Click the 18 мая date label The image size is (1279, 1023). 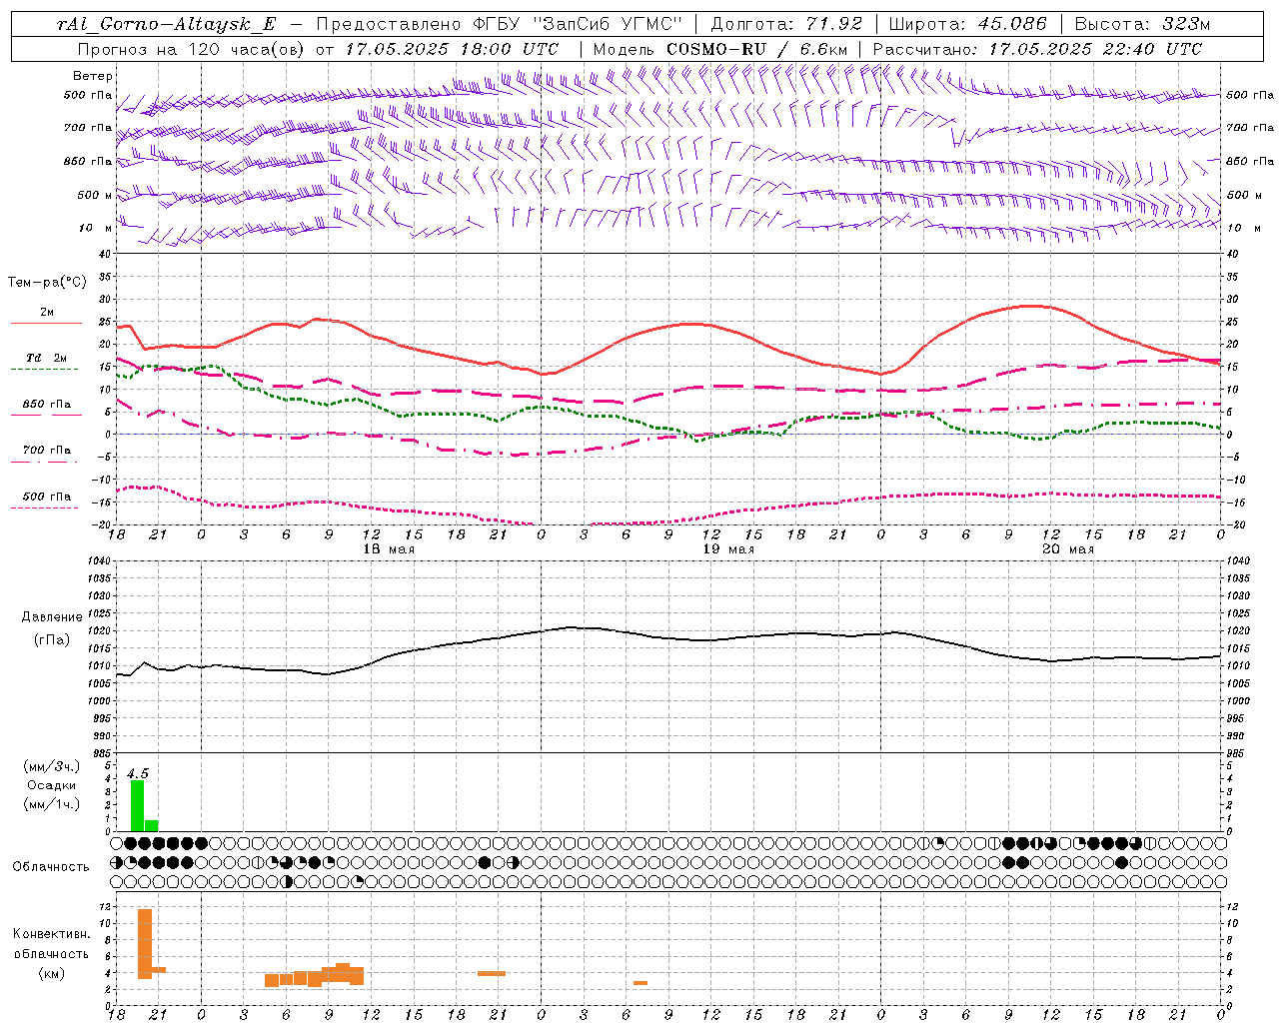(x=389, y=549)
